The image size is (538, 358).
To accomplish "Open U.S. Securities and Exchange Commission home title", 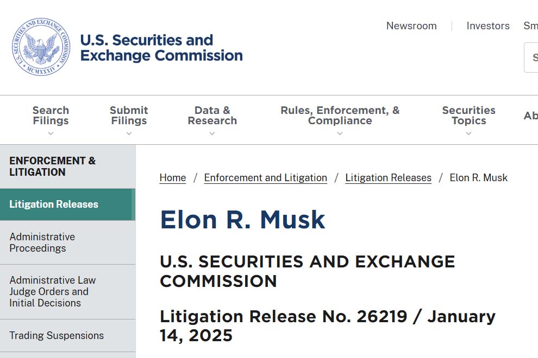I will point(161,48).
